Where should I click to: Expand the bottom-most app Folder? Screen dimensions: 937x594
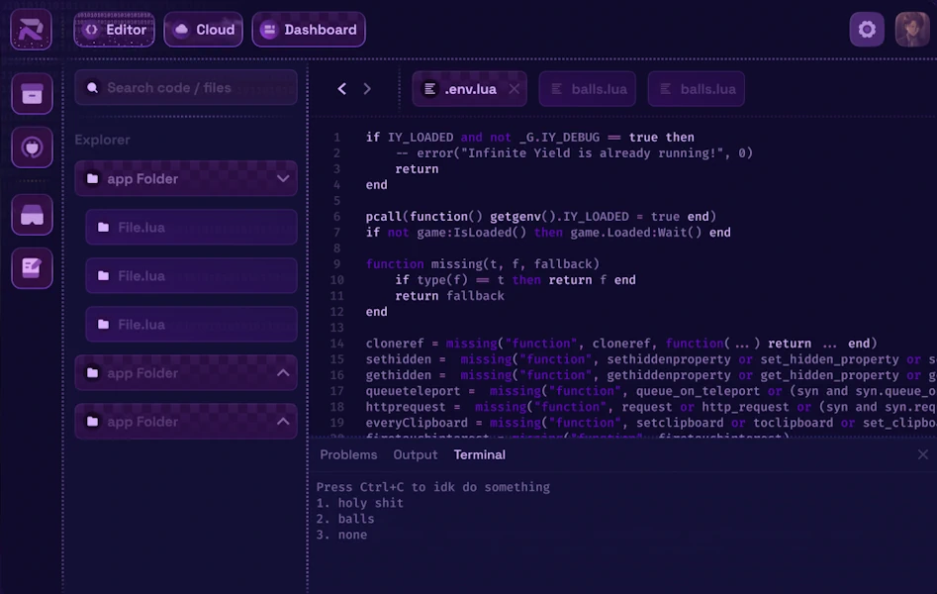pyautogui.click(x=283, y=422)
